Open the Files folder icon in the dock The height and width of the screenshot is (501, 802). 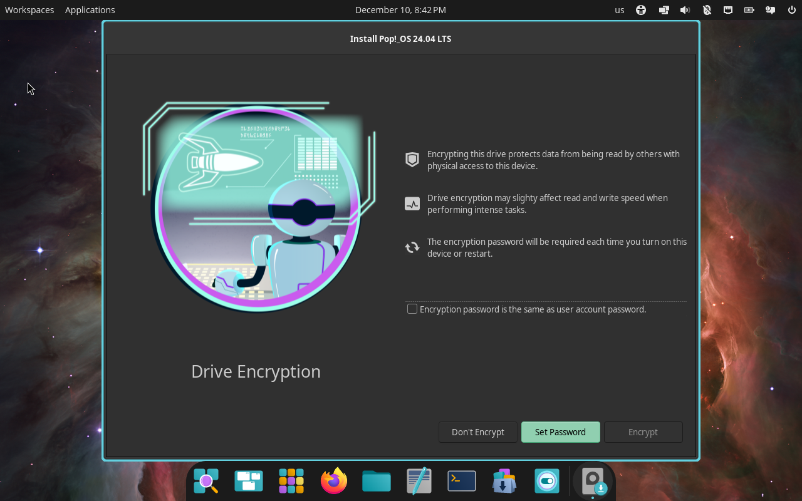pos(376,481)
